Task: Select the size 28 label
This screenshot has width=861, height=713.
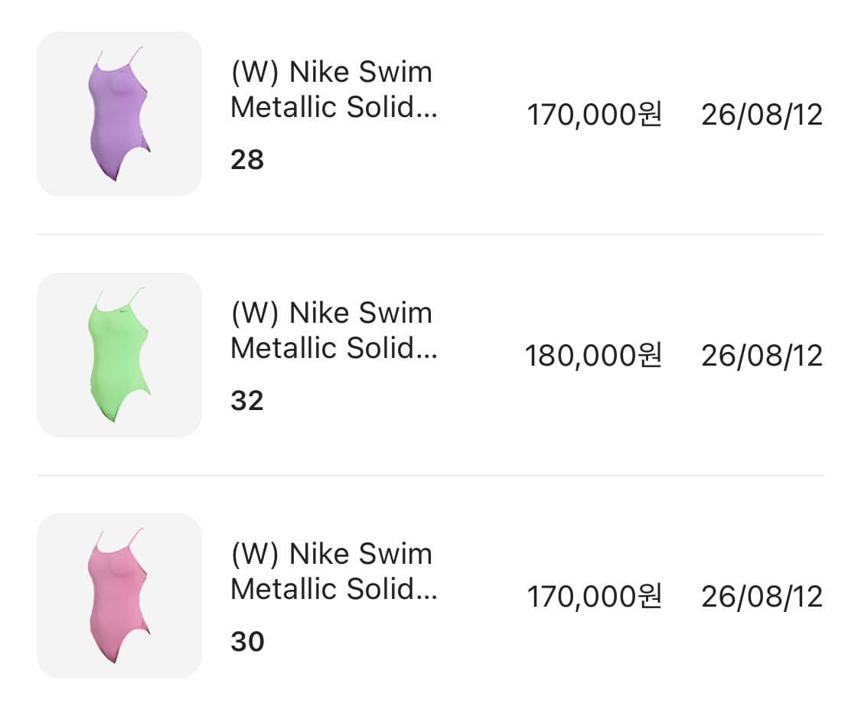Action: 247,160
